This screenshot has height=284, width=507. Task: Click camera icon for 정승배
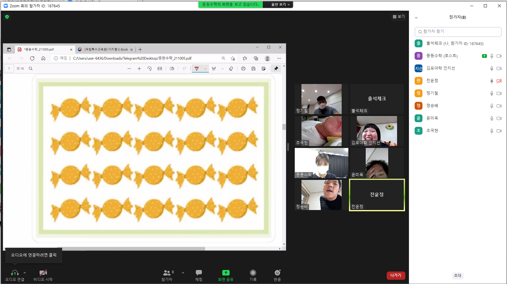point(499,106)
